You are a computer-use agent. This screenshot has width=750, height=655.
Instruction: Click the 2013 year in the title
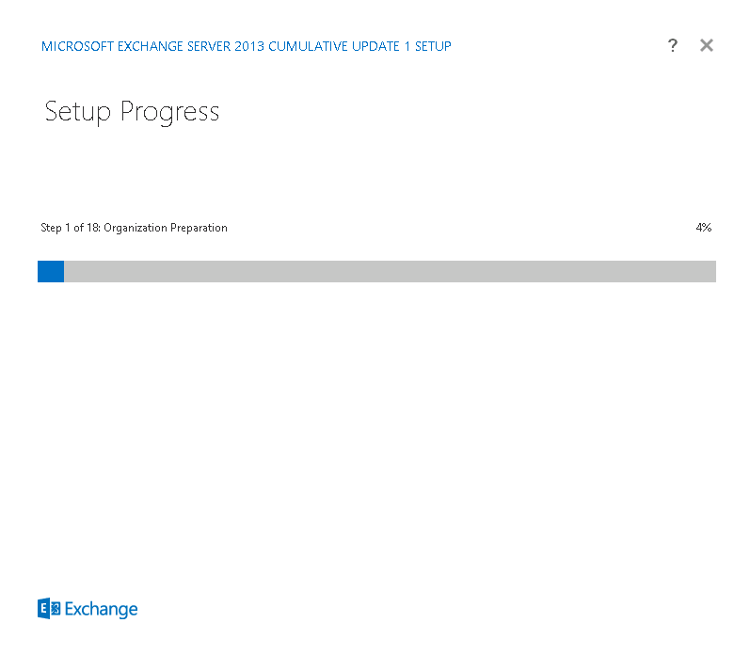(x=249, y=46)
